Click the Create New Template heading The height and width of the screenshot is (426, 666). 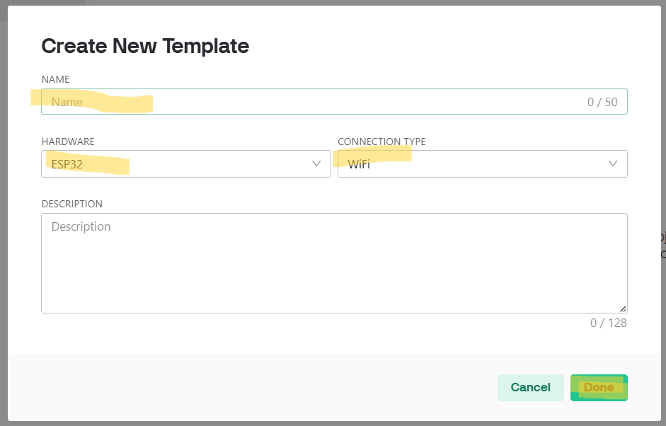(x=145, y=46)
